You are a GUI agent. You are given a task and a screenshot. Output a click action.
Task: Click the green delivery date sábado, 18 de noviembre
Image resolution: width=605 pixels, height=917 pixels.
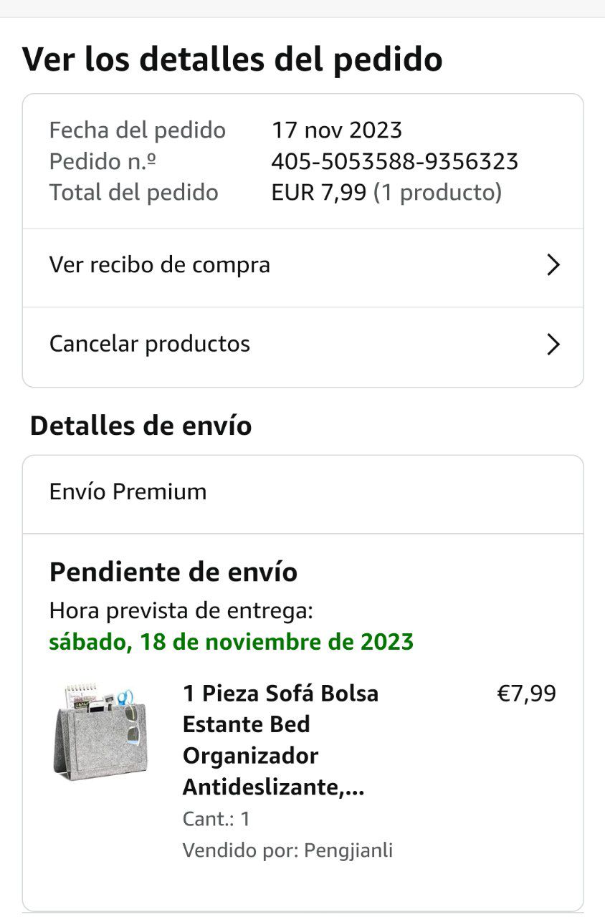pyautogui.click(x=231, y=641)
